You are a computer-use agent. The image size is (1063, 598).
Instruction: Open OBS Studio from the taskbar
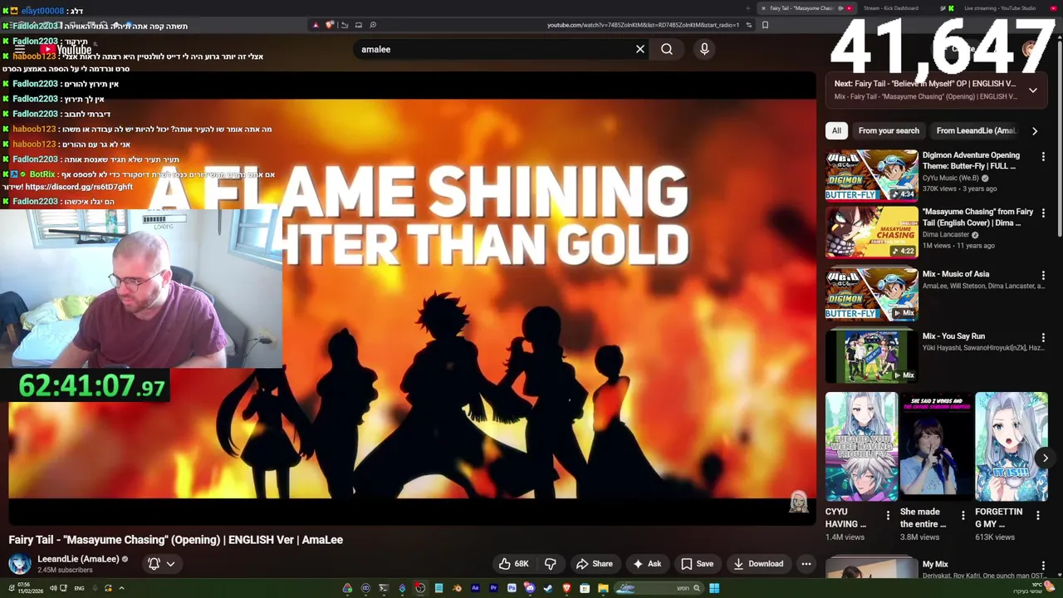click(x=420, y=588)
